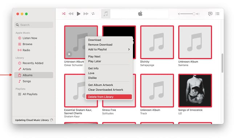Toggle shuffle playback
Image resolution: width=236 pixels, height=140 pixels.
[64, 14]
